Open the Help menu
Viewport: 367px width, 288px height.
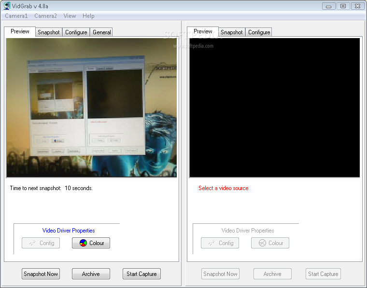(x=88, y=16)
